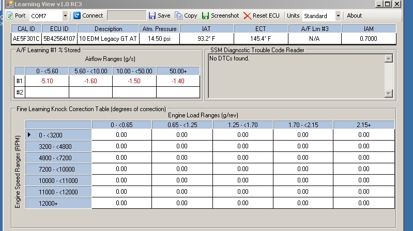Select the 0.7000 IAM cell
The width and height of the screenshot is (413, 231).
pyautogui.click(x=369, y=39)
